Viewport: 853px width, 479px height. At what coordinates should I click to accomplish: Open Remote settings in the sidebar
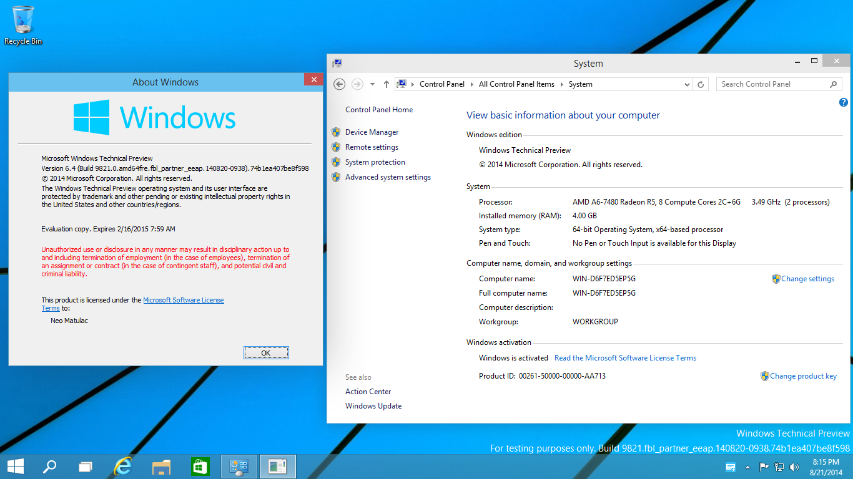click(373, 147)
